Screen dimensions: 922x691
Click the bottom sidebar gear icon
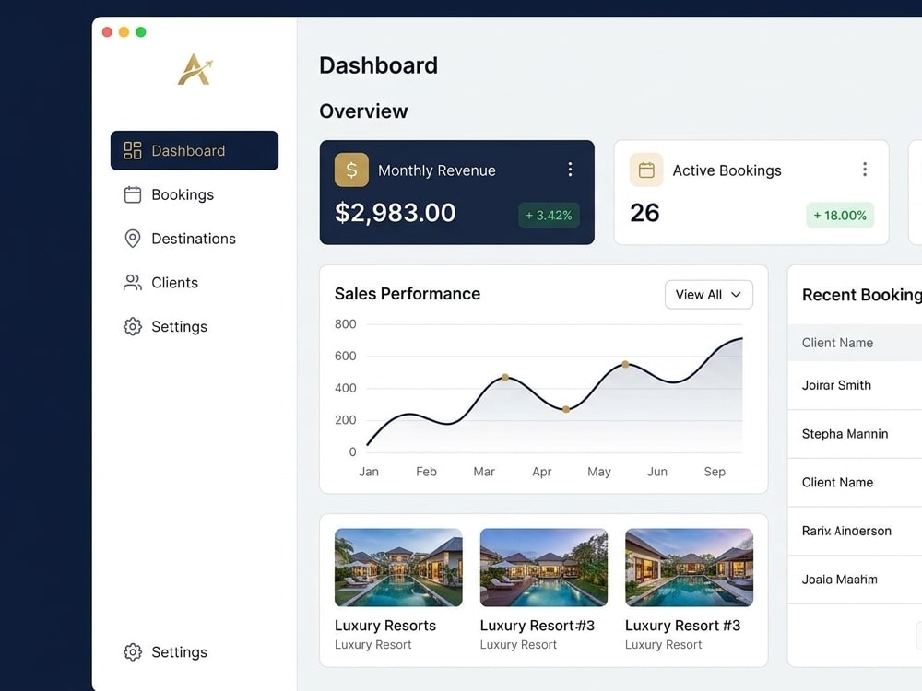click(x=132, y=652)
